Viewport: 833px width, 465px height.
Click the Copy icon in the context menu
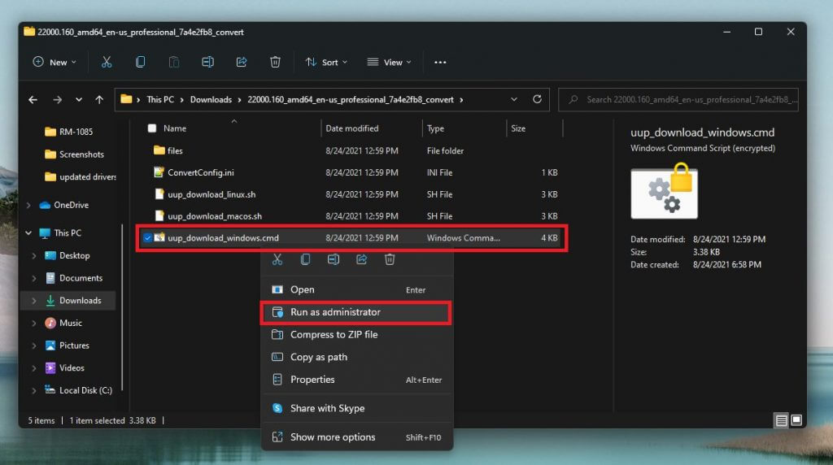305,259
